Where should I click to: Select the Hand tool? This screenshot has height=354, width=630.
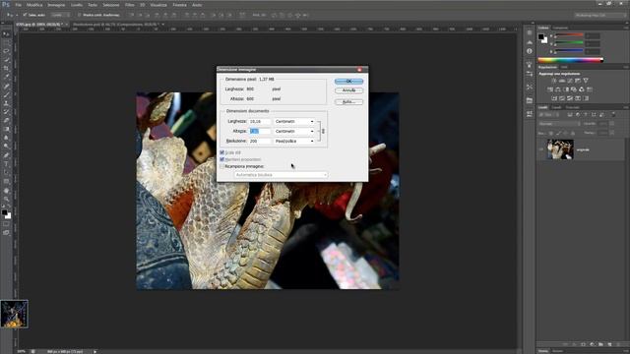pyautogui.click(x=6, y=190)
